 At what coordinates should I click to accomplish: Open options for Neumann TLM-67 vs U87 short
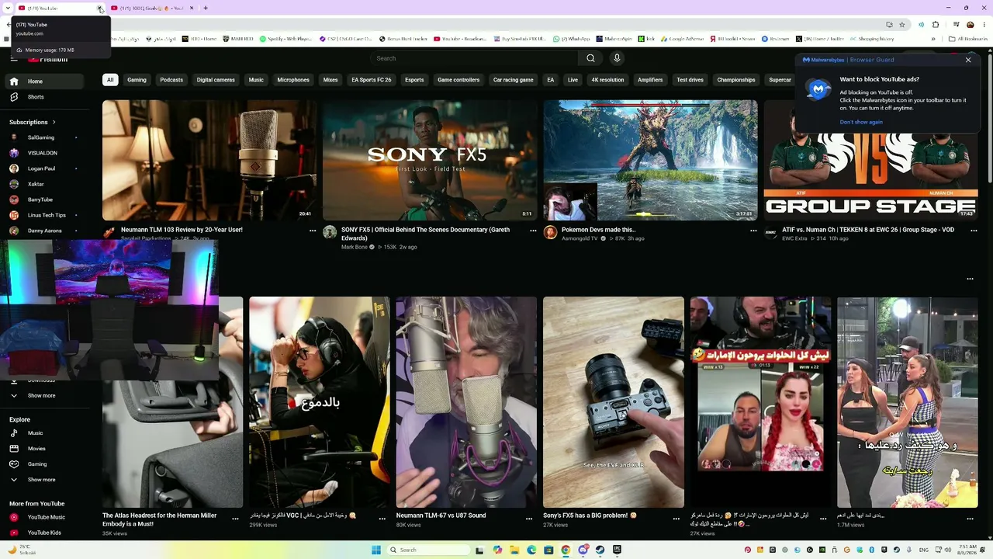coord(529,519)
